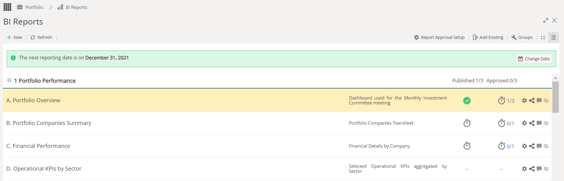Viewport: 564px width, 181px height.
Task: Expand BI Reports panel to fullscreen
Action: point(546,20)
